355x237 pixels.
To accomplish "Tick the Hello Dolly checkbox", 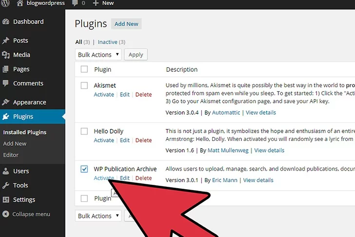I will [84, 131].
